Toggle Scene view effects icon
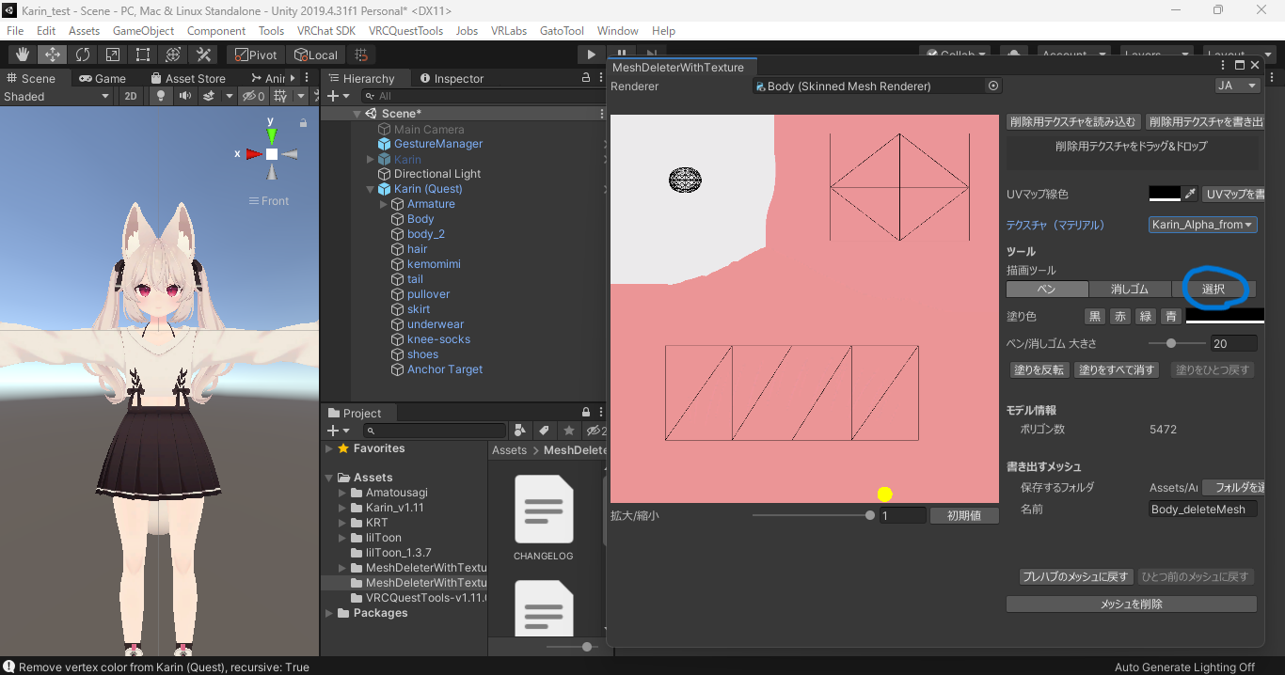 (x=208, y=96)
